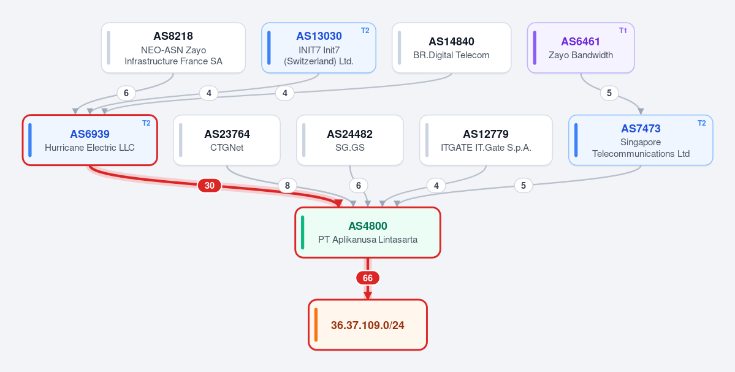Click the 6 badge under AS8218
Screen dimensions: 735x372
[x=126, y=93]
